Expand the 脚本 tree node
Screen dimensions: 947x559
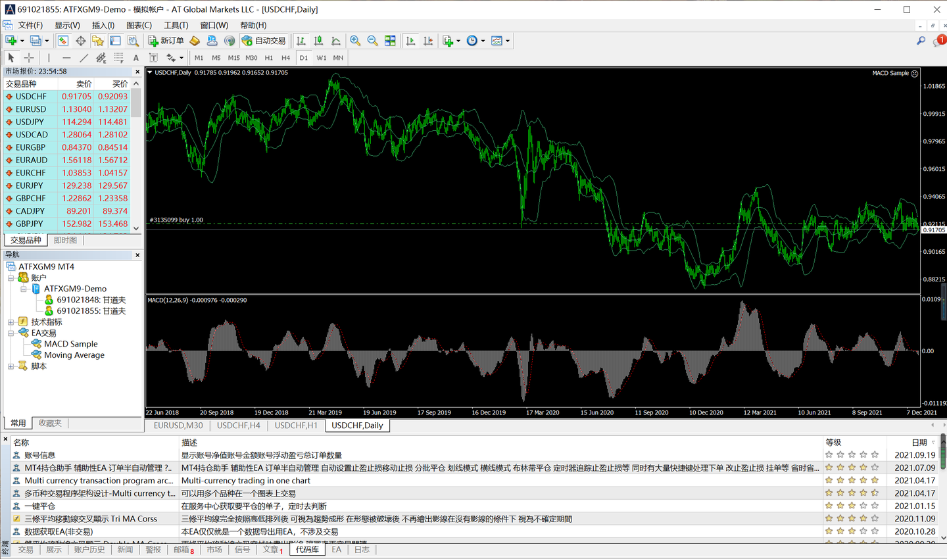11,366
